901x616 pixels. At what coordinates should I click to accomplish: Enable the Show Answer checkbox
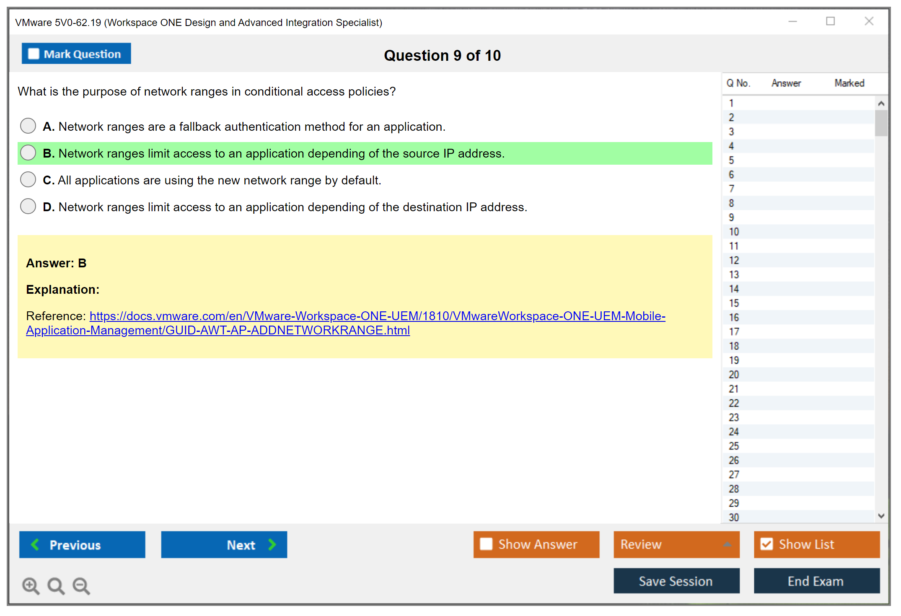point(486,544)
